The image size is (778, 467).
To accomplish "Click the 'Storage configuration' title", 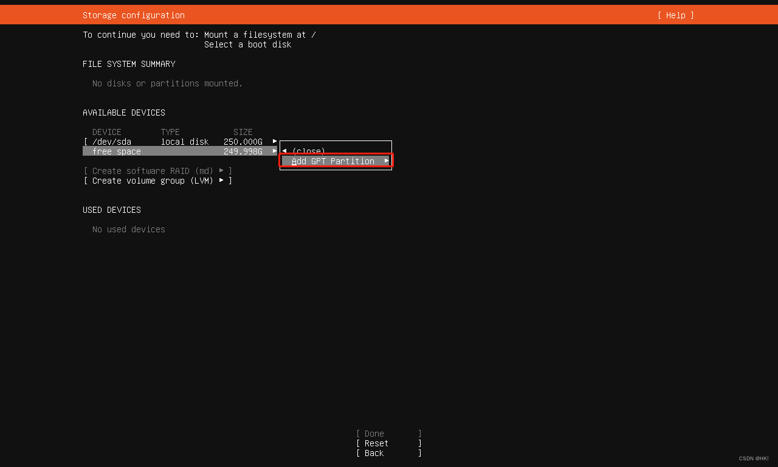I will (134, 15).
